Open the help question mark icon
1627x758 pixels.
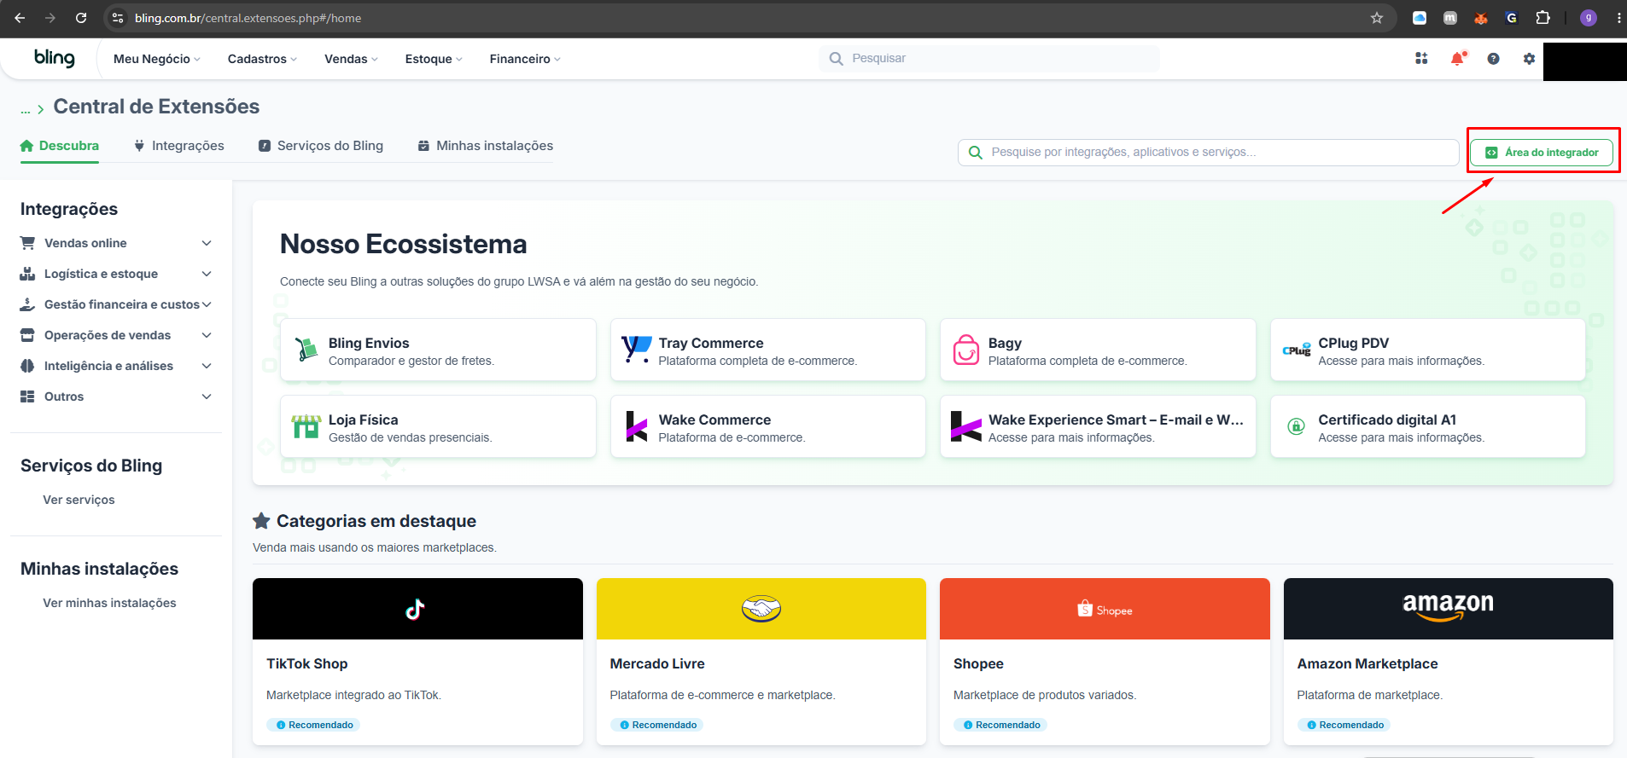tap(1493, 58)
